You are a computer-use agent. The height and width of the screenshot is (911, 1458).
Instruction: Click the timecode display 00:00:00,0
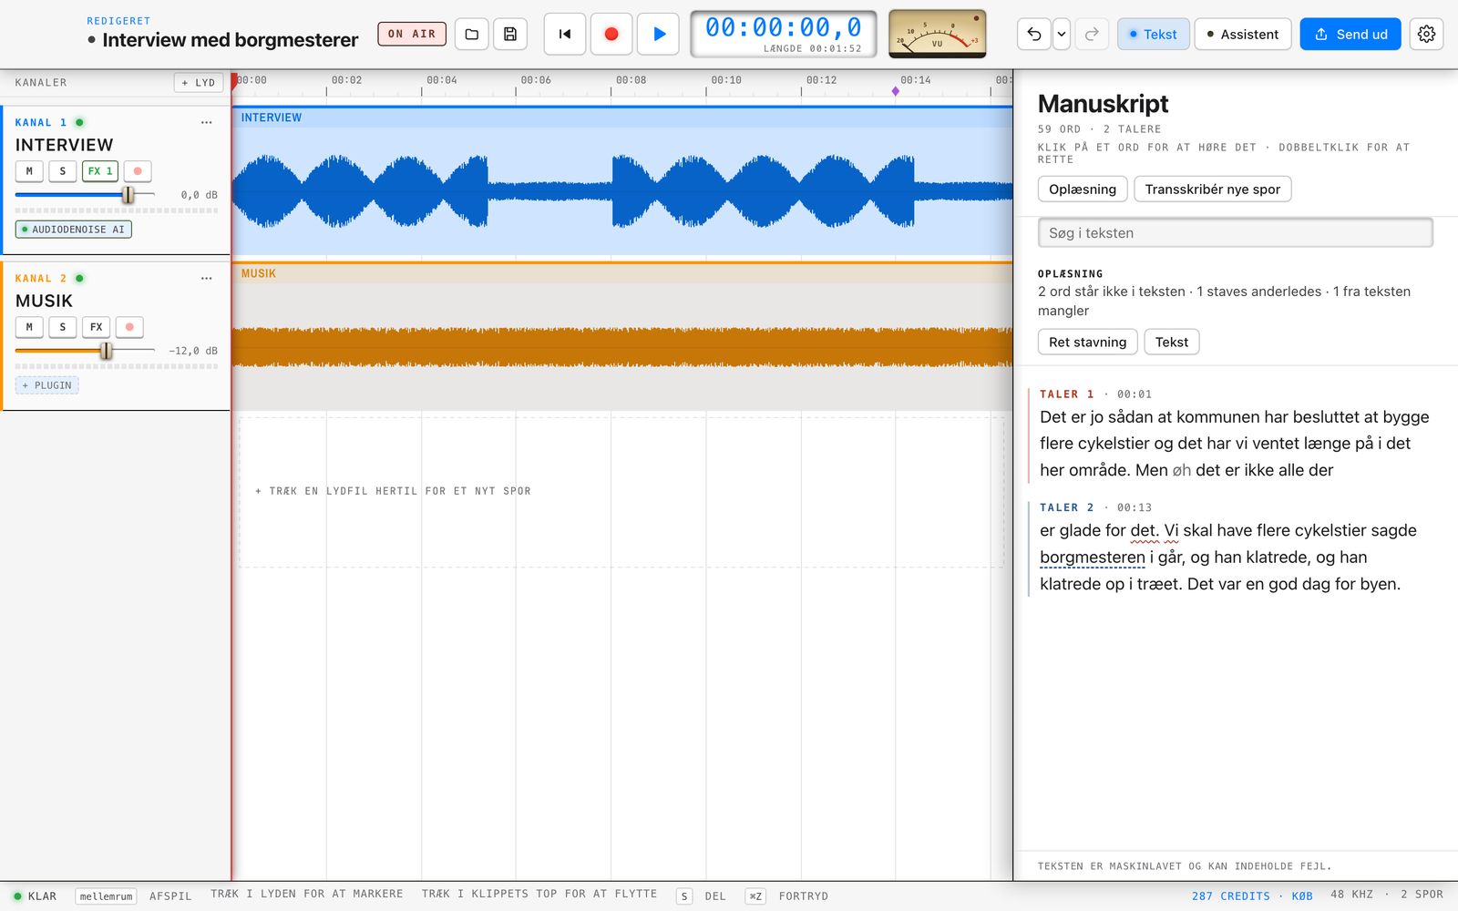[784, 27]
